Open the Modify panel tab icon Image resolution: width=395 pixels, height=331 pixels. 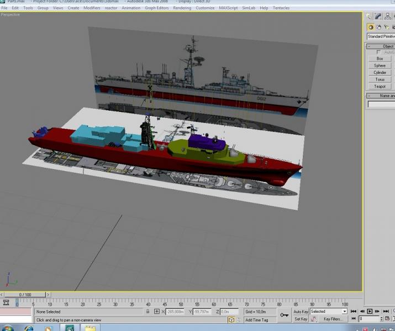(378, 17)
